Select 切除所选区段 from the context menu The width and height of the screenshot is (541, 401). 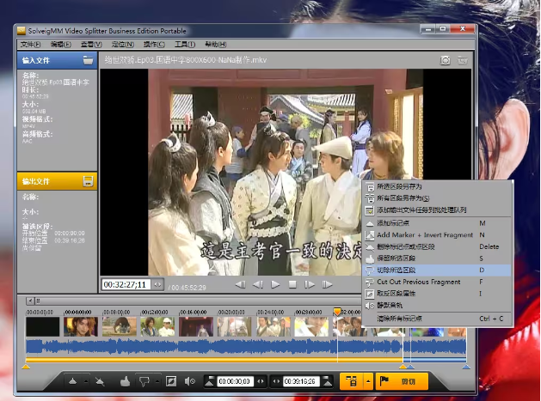point(396,270)
